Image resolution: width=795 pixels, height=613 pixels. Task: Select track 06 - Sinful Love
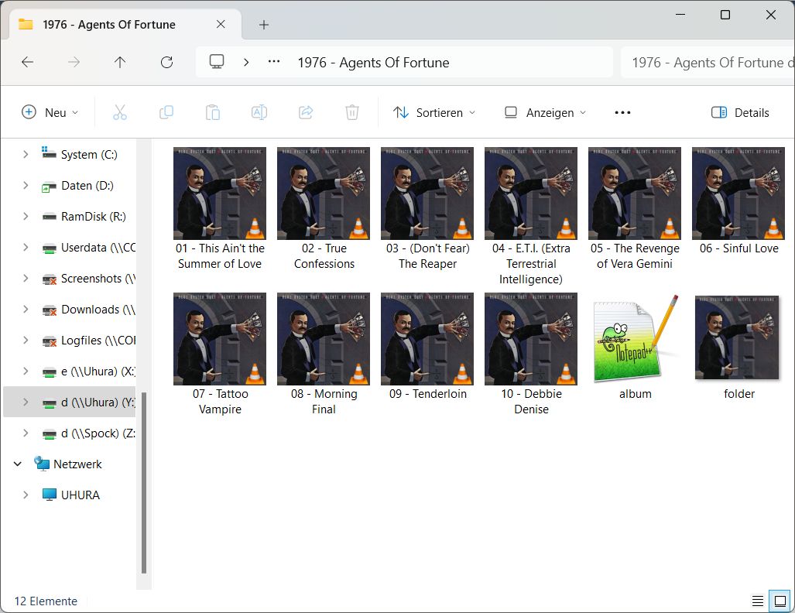pyautogui.click(x=738, y=202)
